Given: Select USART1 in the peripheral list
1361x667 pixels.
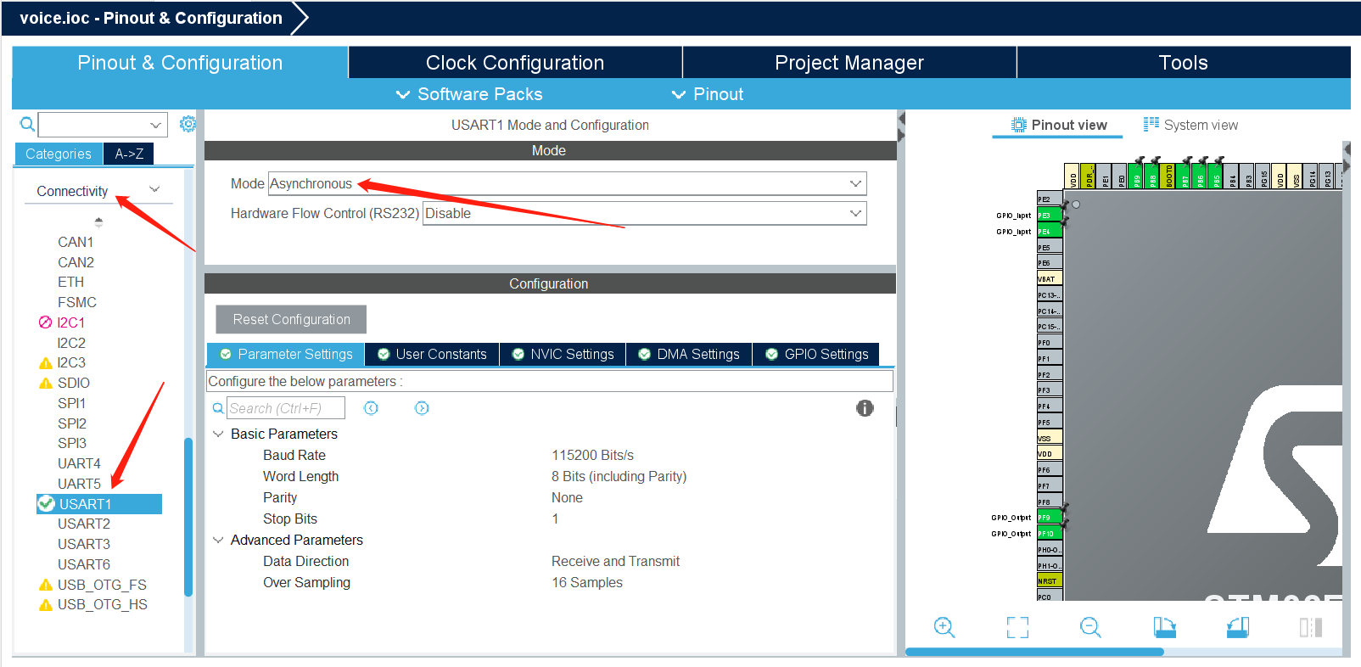Looking at the screenshot, I should pos(99,504).
